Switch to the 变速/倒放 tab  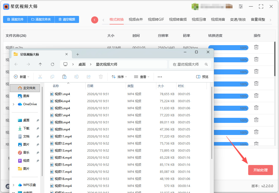(x=238, y=19)
